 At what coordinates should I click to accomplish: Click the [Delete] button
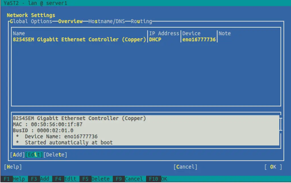click(55, 155)
